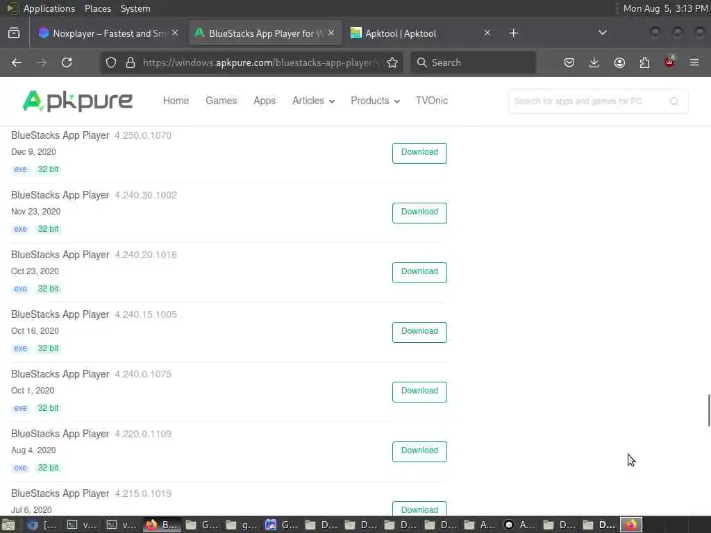Click the search magnifier in APKPure search box

(674, 101)
